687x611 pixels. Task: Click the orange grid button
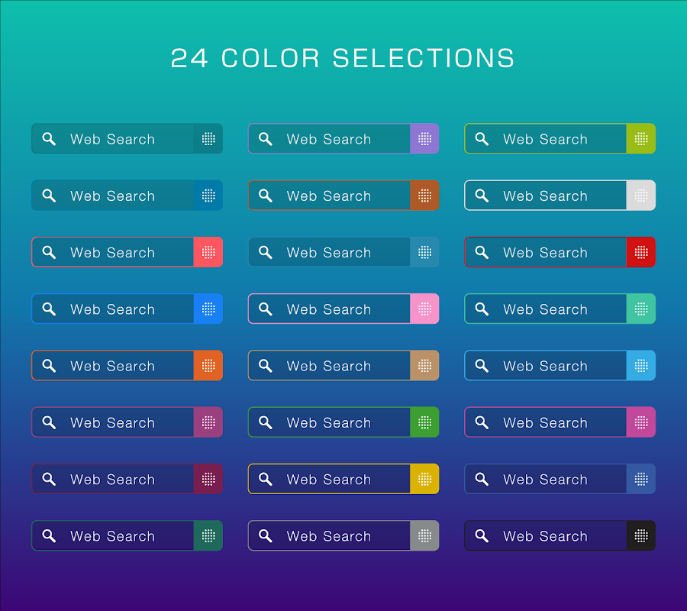pos(208,365)
